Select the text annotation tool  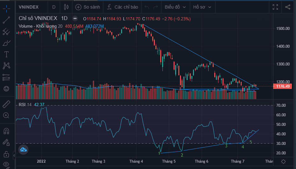(x=6, y=54)
